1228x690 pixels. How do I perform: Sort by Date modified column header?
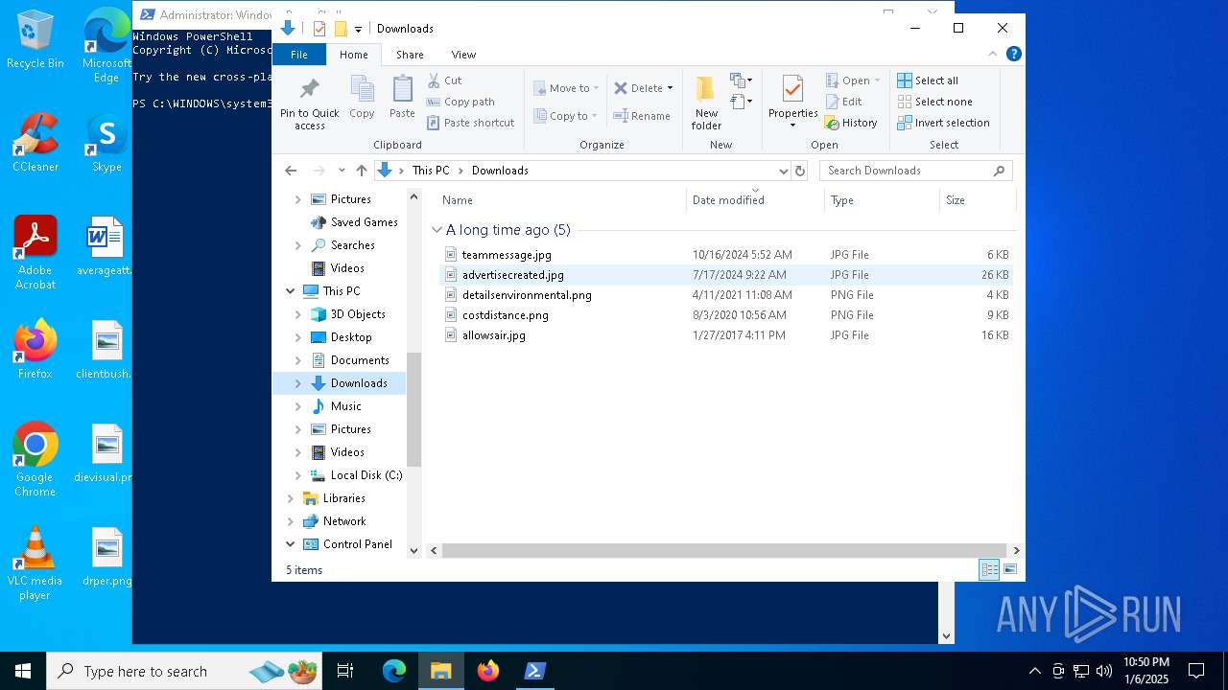click(755, 200)
